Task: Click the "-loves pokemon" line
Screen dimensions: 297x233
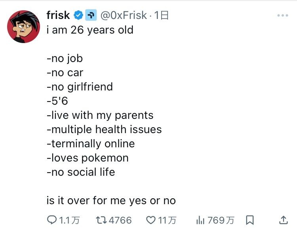Action: (x=88, y=158)
